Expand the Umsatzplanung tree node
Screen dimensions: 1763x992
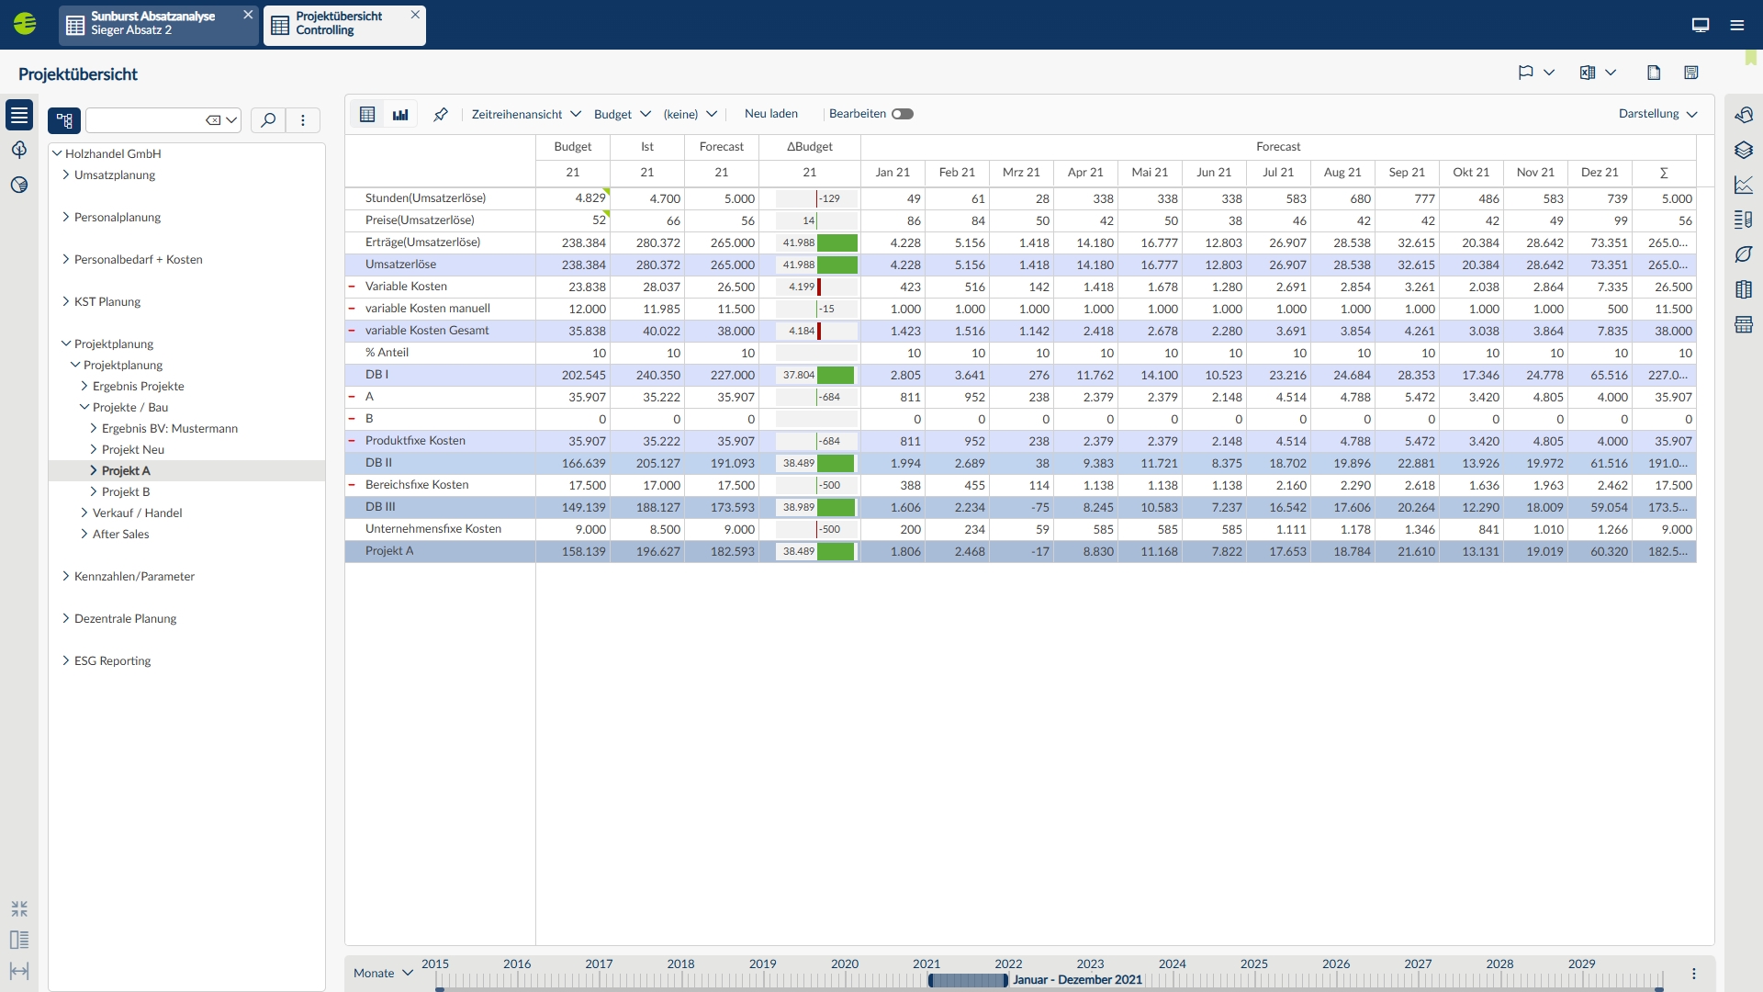(66, 175)
